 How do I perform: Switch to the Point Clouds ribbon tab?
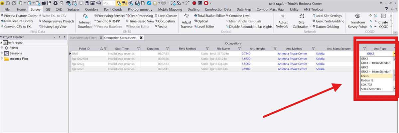click(113, 10)
